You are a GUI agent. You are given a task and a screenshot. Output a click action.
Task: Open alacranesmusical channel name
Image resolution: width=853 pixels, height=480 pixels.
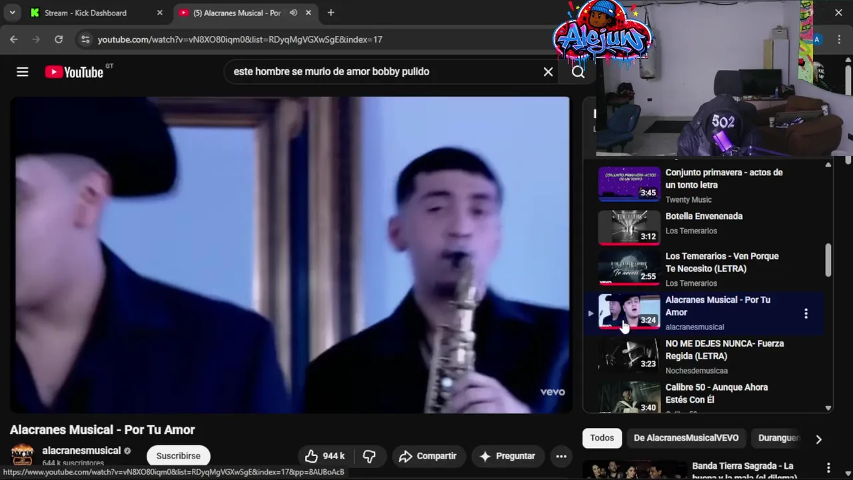point(81,451)
